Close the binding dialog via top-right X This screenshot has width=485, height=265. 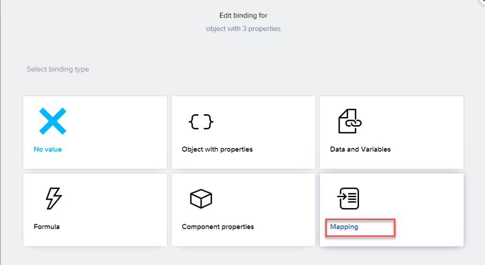(482, 1)
